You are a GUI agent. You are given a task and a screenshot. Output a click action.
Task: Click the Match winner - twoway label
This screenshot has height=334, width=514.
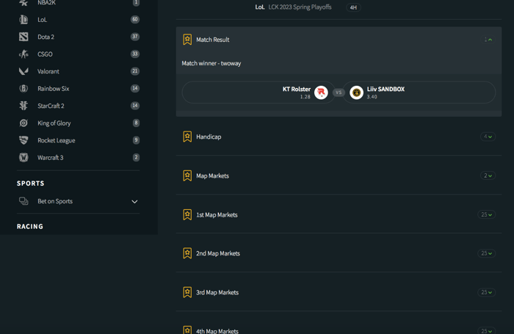[211, 63]
